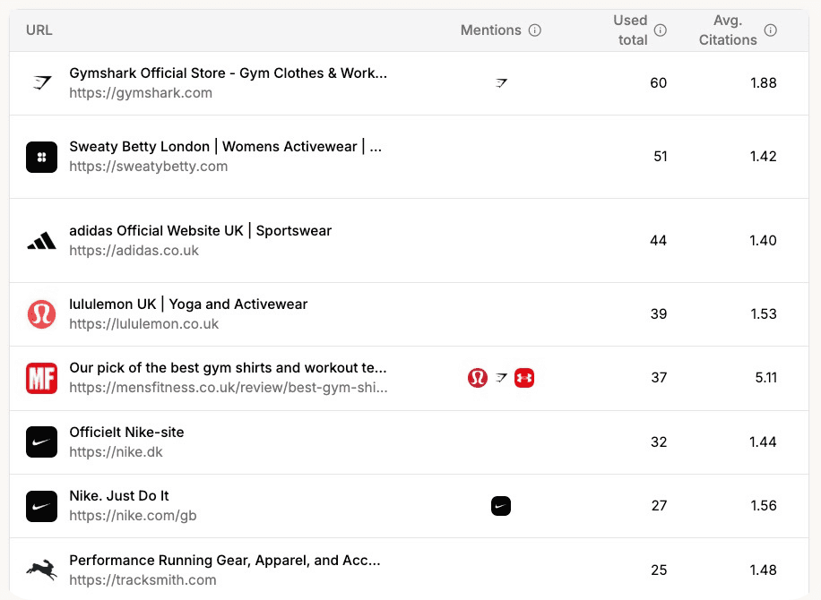Open the https://adidas.co.uk link
The width and height of the screenshot is (821, 600).
[134, 251]
